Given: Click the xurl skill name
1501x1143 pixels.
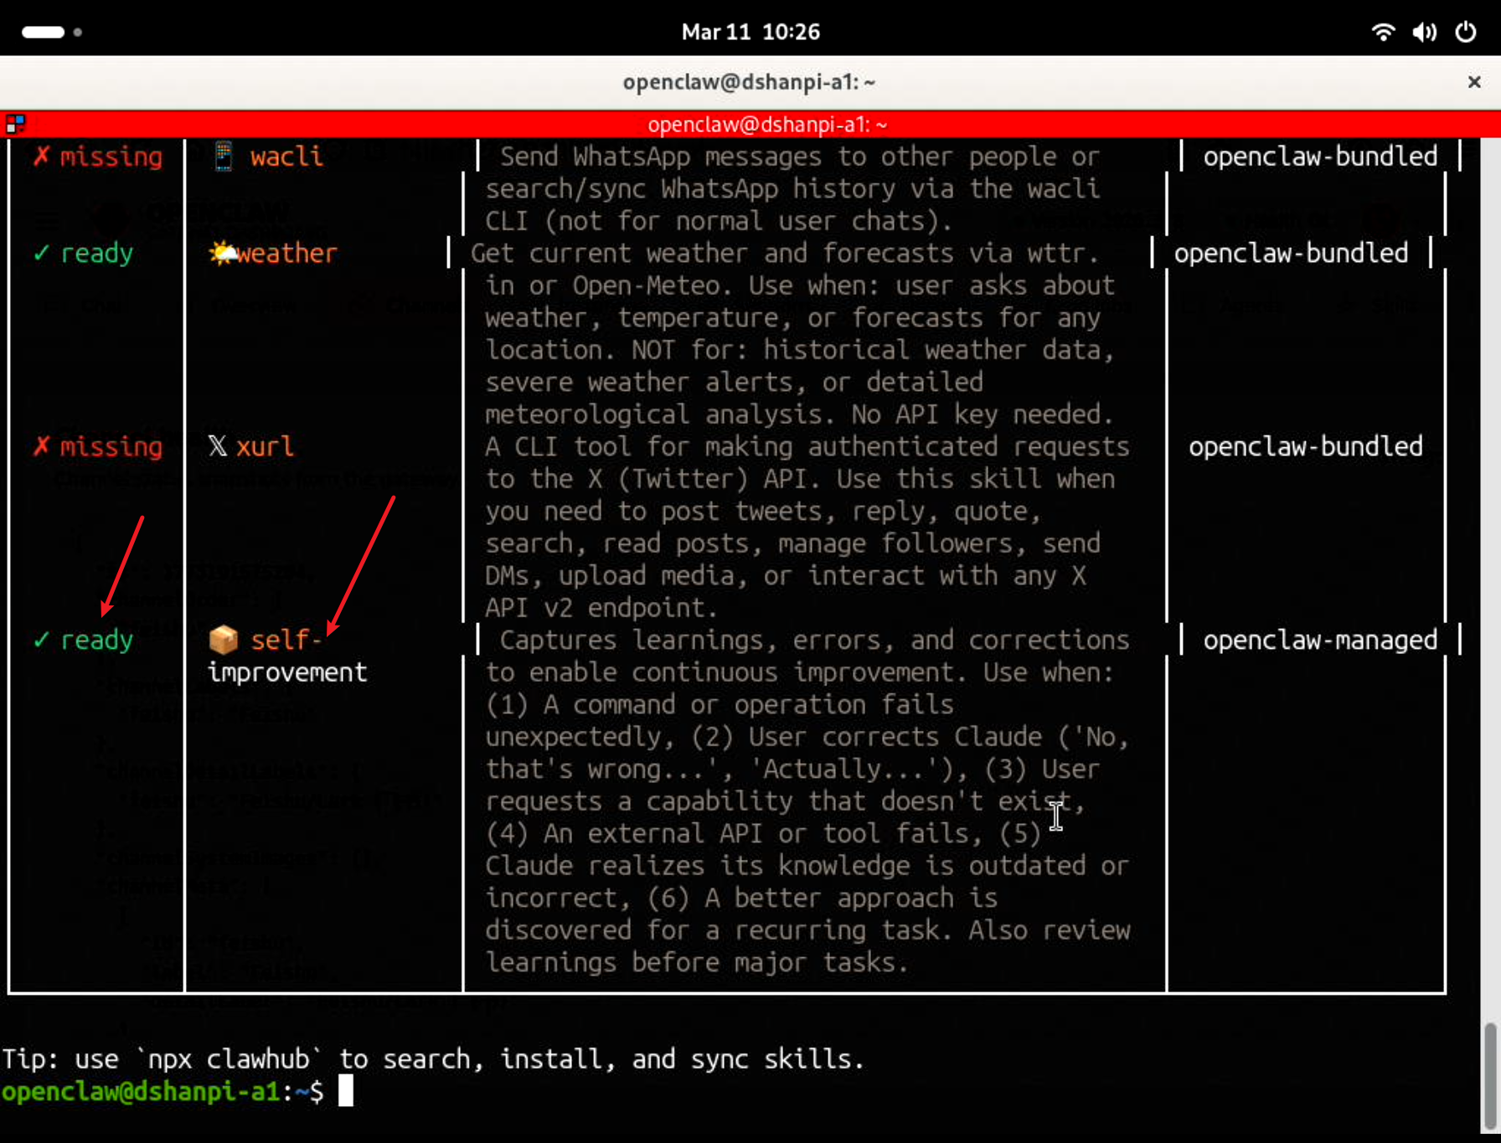Looking at the screenshot, I should click(265, 446).
